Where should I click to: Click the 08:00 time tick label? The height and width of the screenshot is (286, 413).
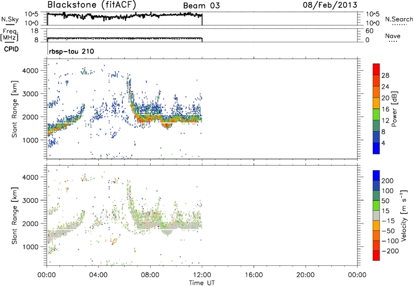150,275
